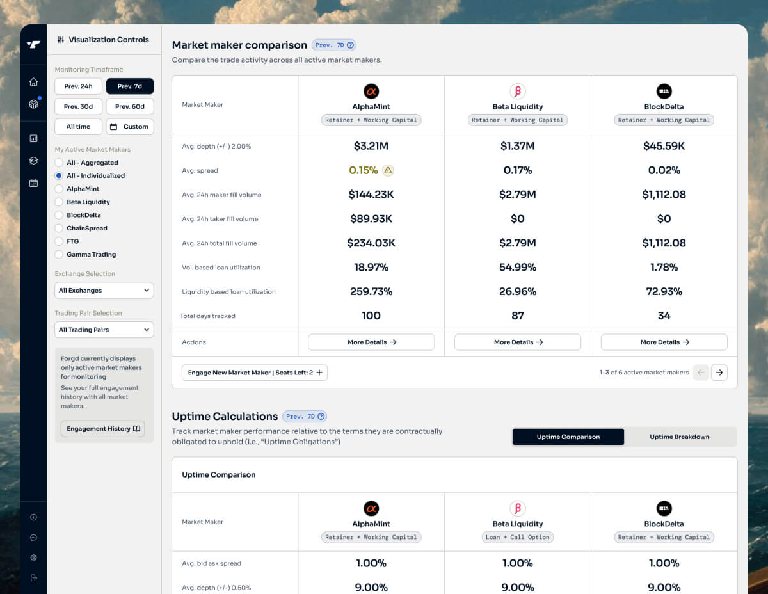Click AlphaMint's $3.21M avg. depth value
Screen dimensions: 768x594
click(371, 146)
